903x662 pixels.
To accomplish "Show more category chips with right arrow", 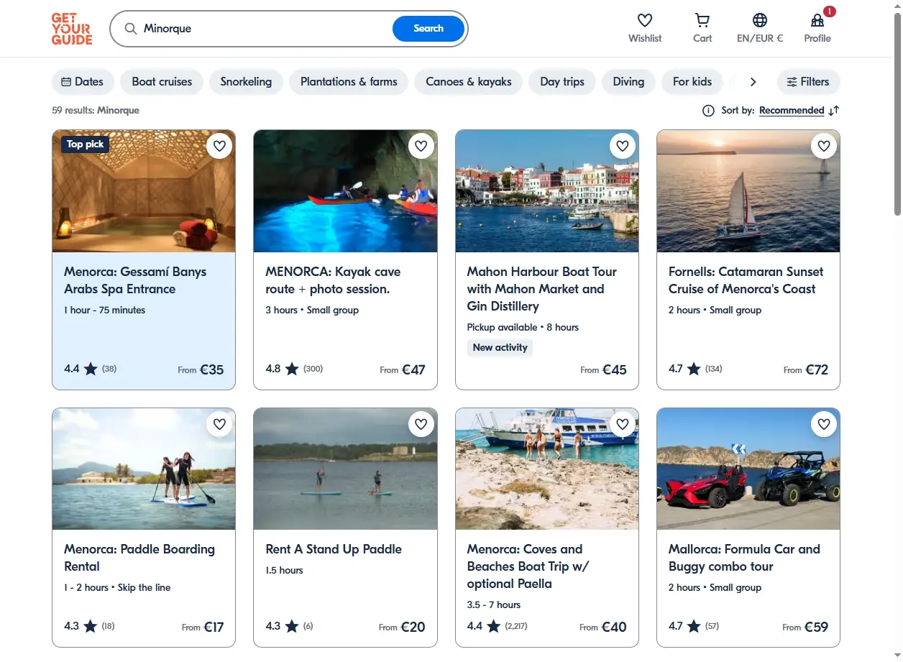I will (753, 82).
